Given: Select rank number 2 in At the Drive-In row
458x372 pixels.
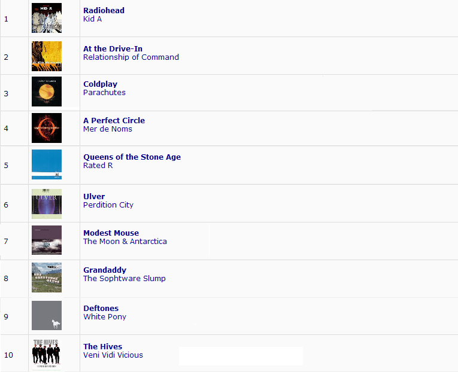Looking at the screenshot, I should (6, 57).
